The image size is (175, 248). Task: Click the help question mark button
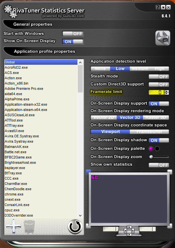pyautogui.click(x=157, y=7)
